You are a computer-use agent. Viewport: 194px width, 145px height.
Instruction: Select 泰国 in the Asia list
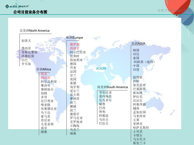tap(136, 58)
